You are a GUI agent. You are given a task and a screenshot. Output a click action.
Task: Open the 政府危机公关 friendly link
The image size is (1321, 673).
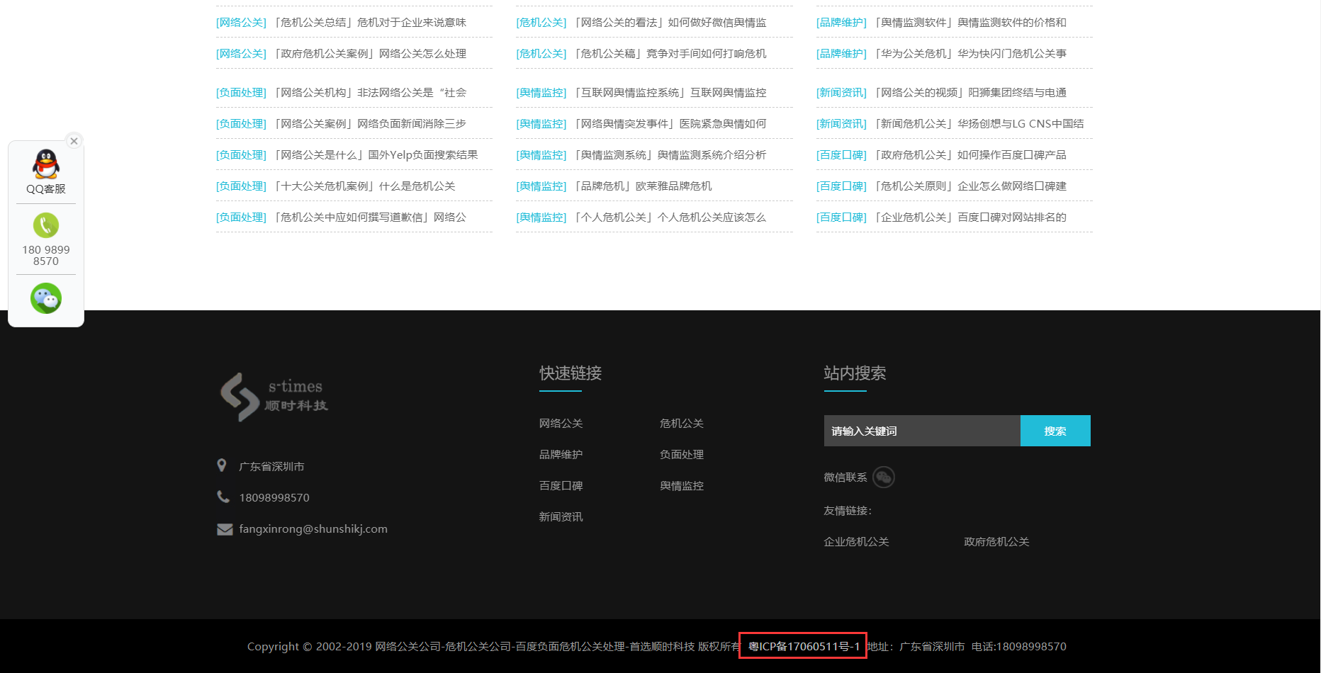click(x=996, y=542)
